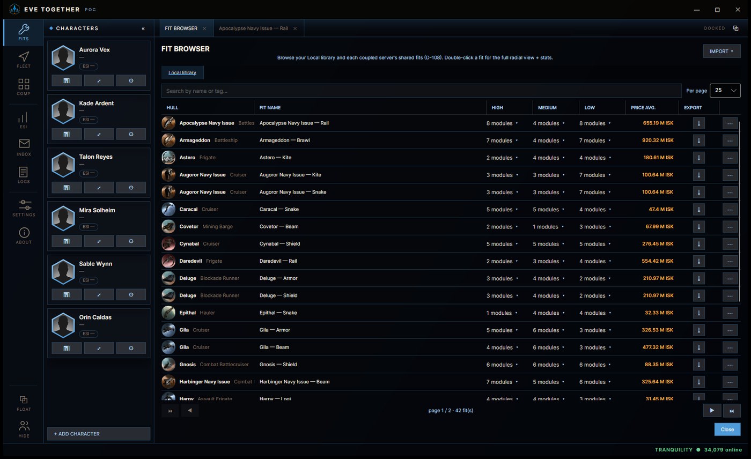This screenshot has height=459, width=751.
Task: Switch to Apocalypse Navy Issue — Rail tab
Action: [253, 28]
